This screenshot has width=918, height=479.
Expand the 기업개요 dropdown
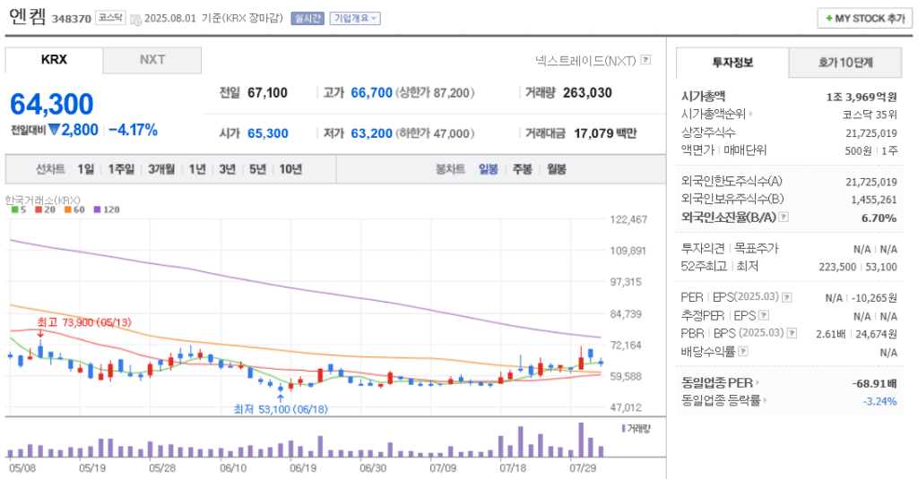coord(355,19)
